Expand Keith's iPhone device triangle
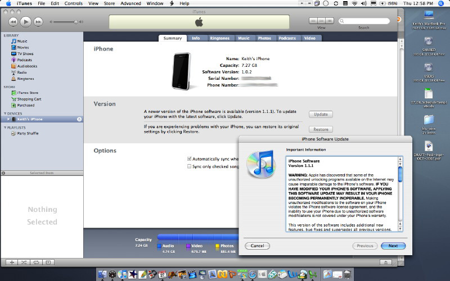450x281 pixels. point(8,119)
